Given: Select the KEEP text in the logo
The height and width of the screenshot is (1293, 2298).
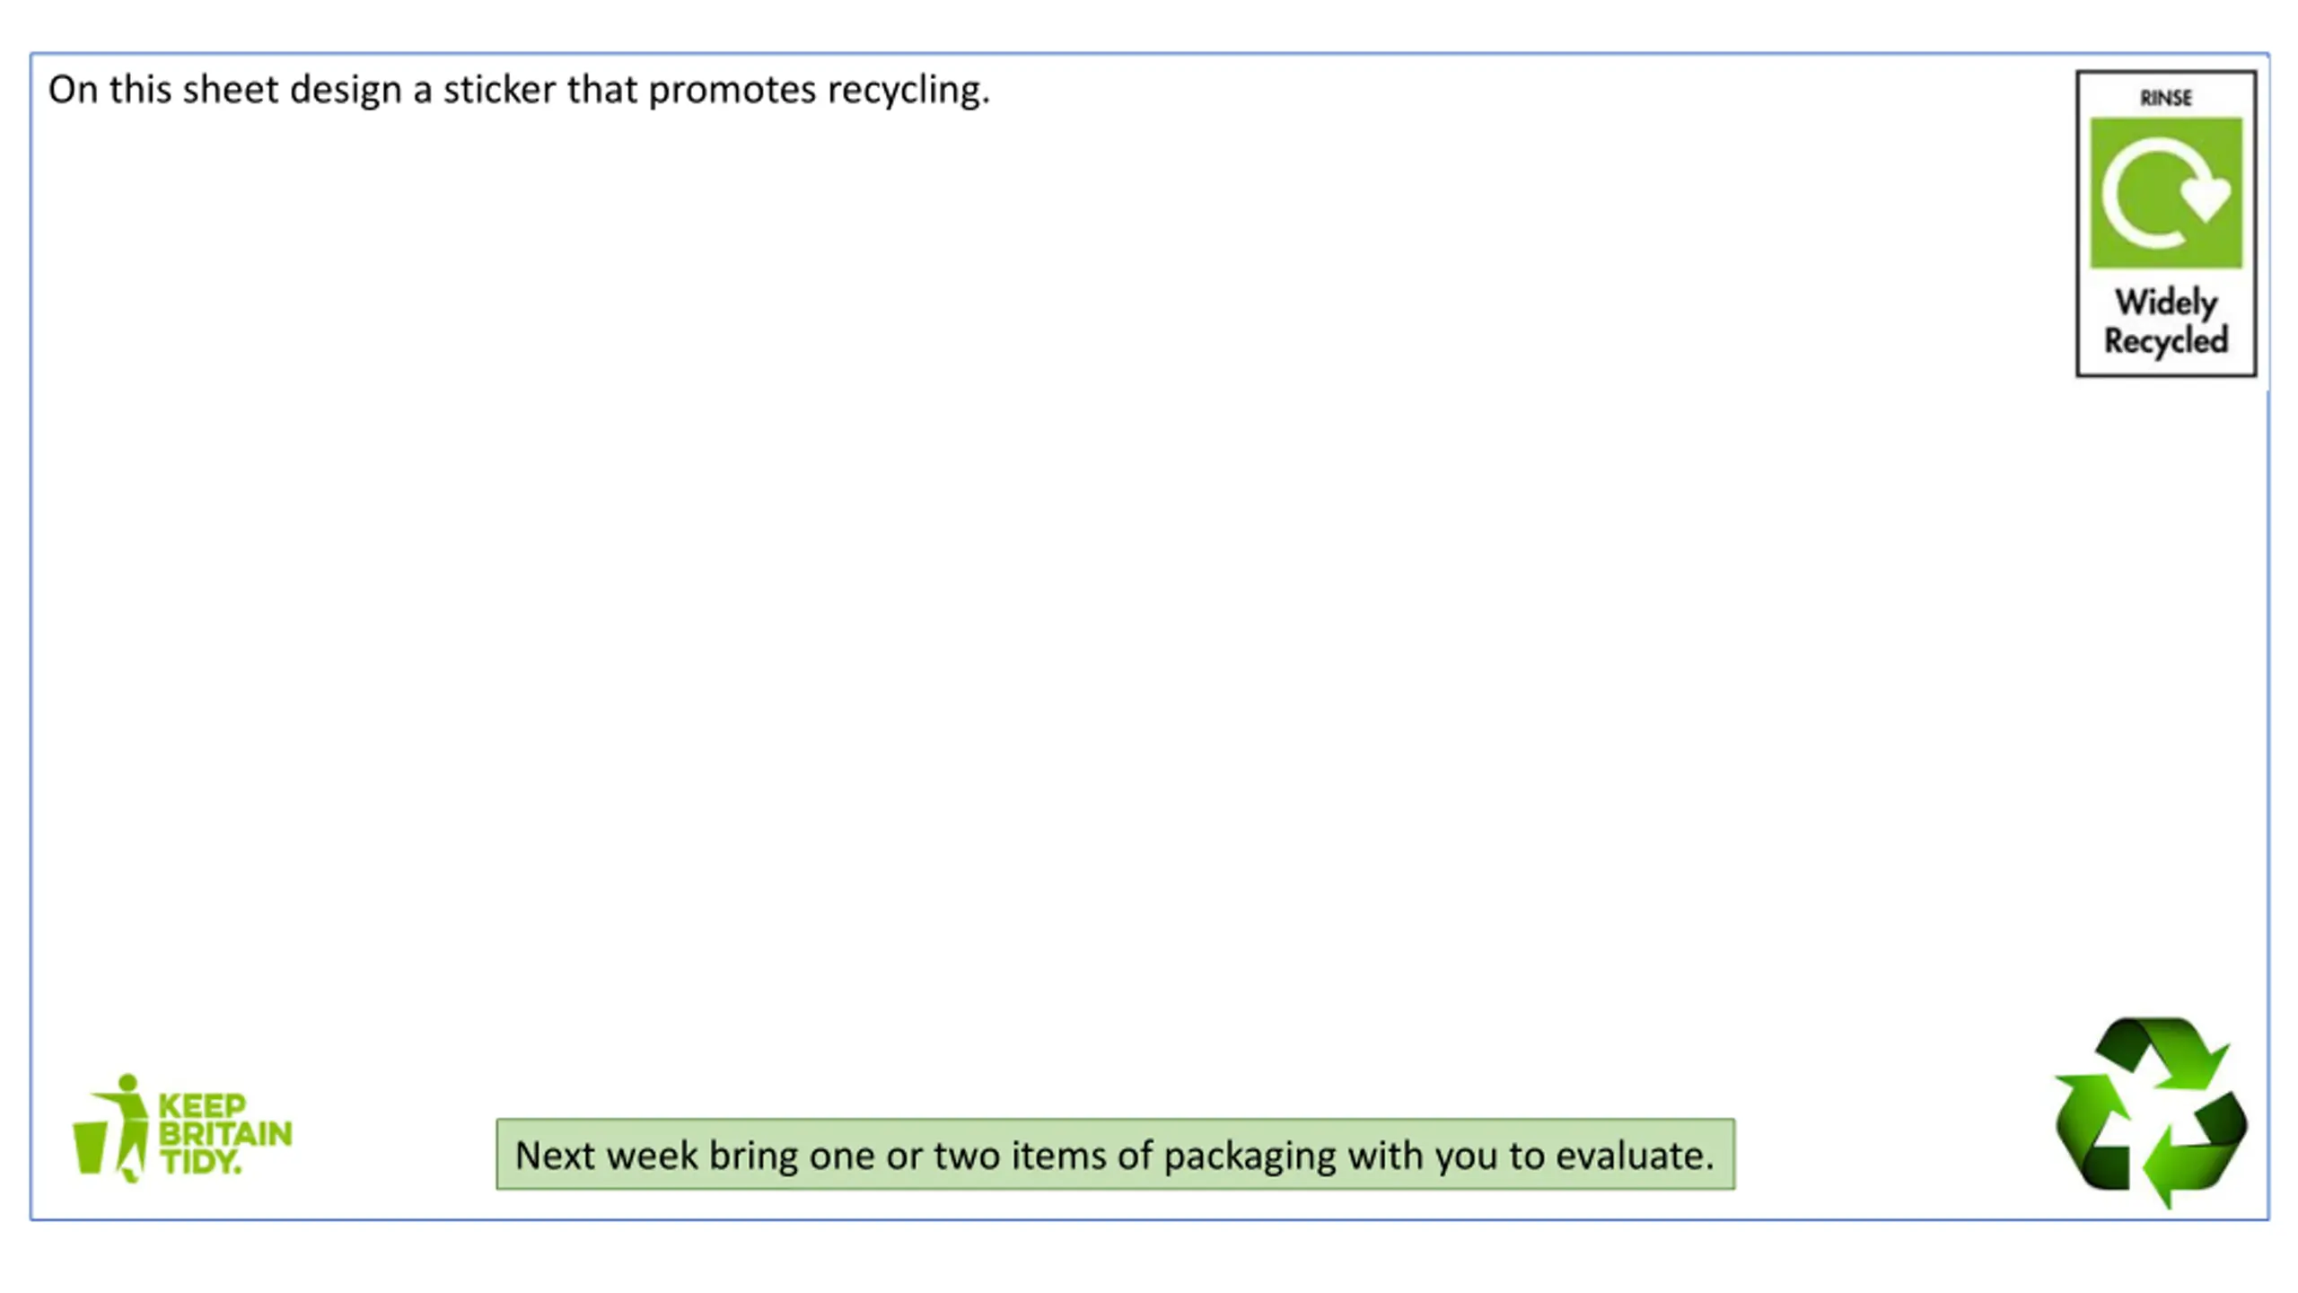Looking at the screenshot, I should pos(202,1105).
